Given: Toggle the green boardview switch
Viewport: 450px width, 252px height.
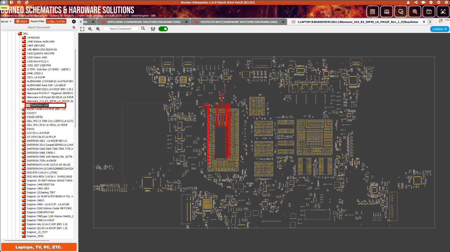Looking at the screenshot, I should (163, 29).
